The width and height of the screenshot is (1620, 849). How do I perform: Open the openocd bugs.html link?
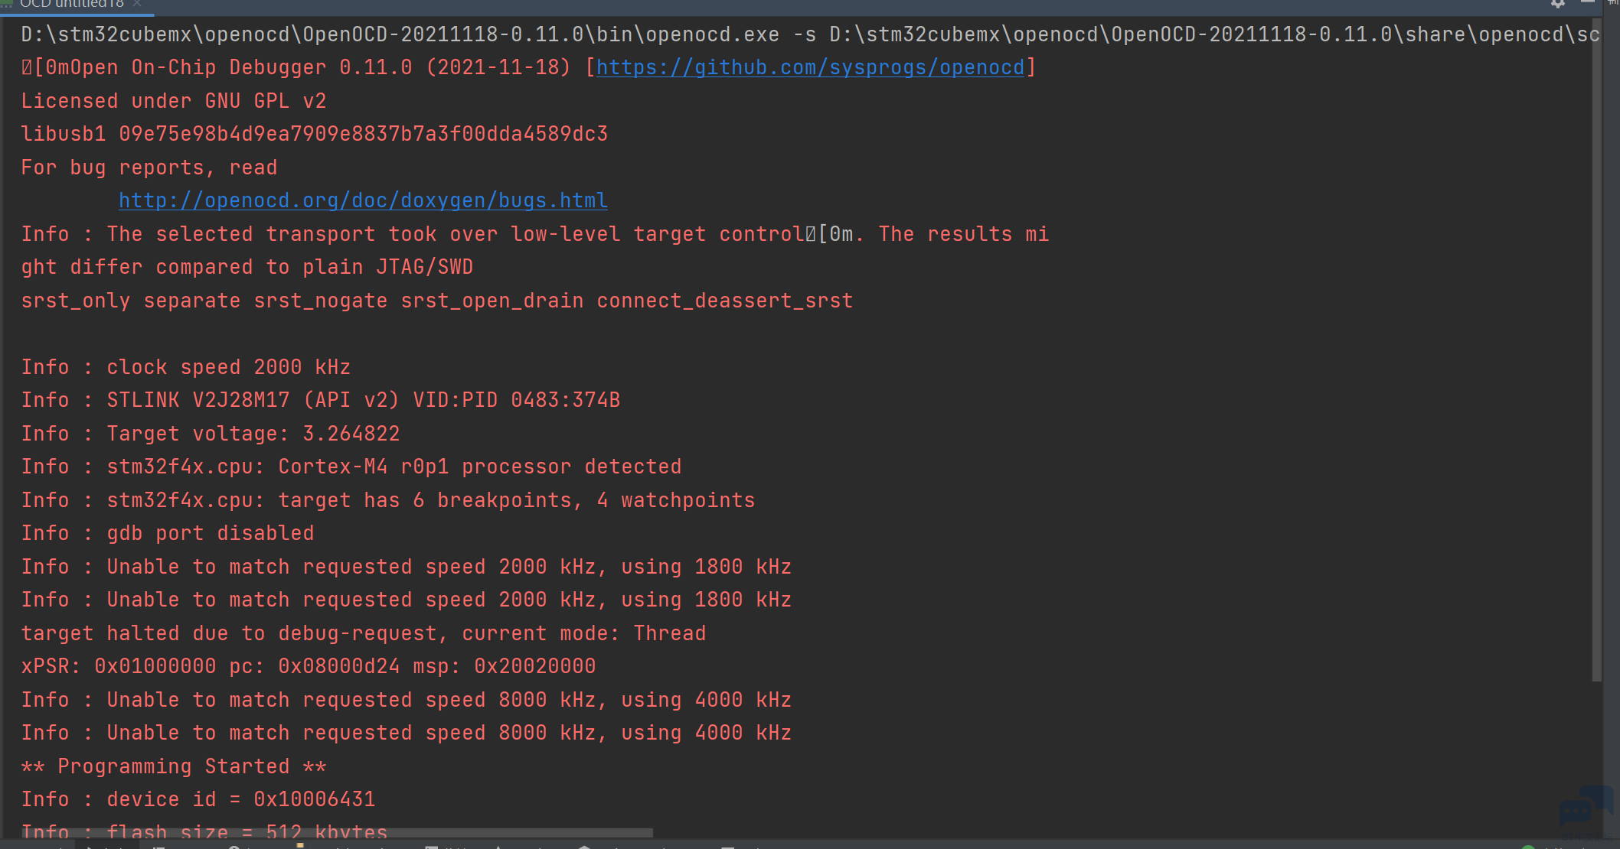(363, 200)
